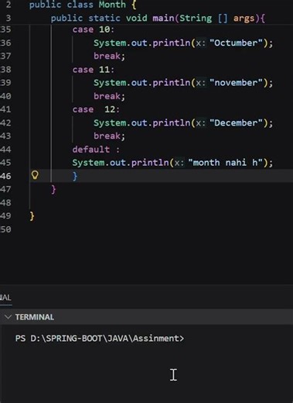
Task: Click line number 48 in the gutter
Action: click(x=5, y=202)
